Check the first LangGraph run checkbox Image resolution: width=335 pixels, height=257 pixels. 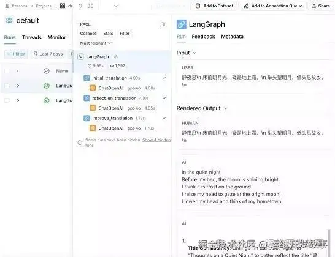(x=7, y=86)
